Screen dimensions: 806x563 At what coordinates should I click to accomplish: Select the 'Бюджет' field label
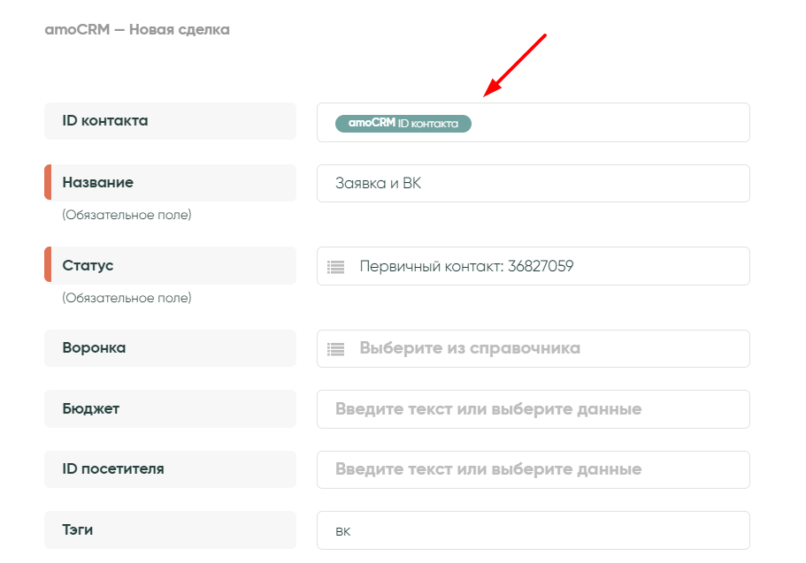pos(90,409)
